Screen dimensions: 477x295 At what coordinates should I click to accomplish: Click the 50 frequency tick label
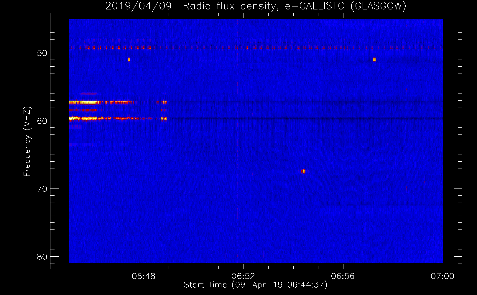[x=42, y=53]
